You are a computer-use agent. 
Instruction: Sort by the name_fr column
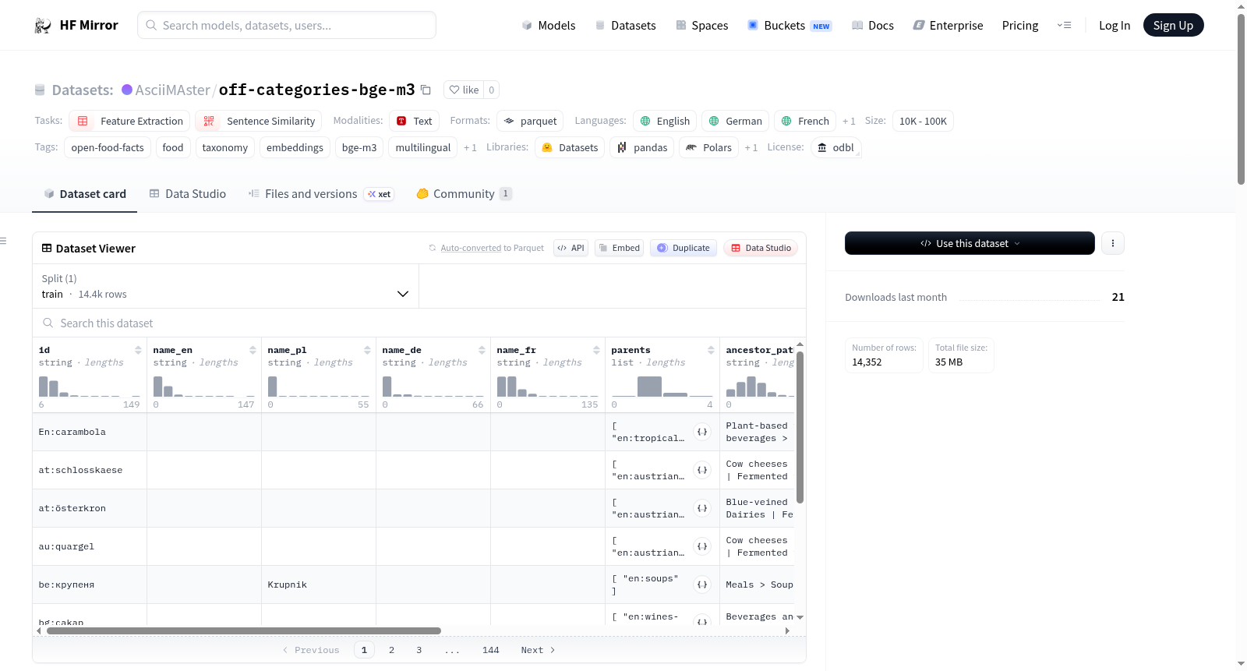click(x=596, y=350)
